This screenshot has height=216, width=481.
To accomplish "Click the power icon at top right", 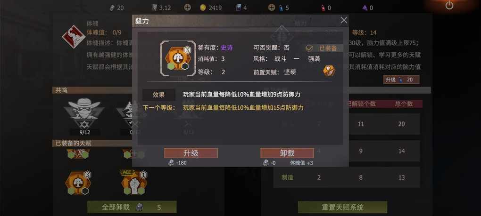I will tap(449, 5).
